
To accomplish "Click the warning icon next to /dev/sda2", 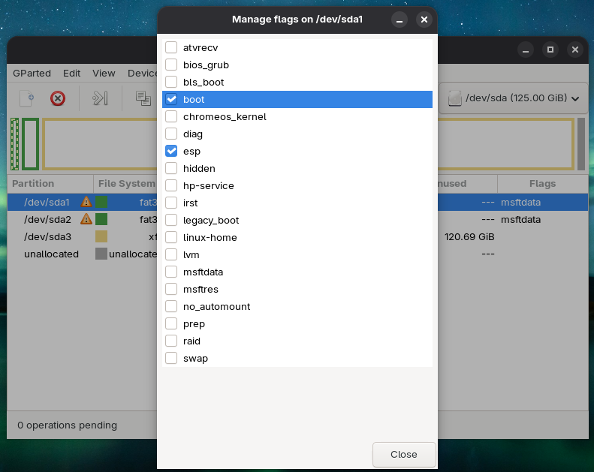I will click(x=86, y=219).
